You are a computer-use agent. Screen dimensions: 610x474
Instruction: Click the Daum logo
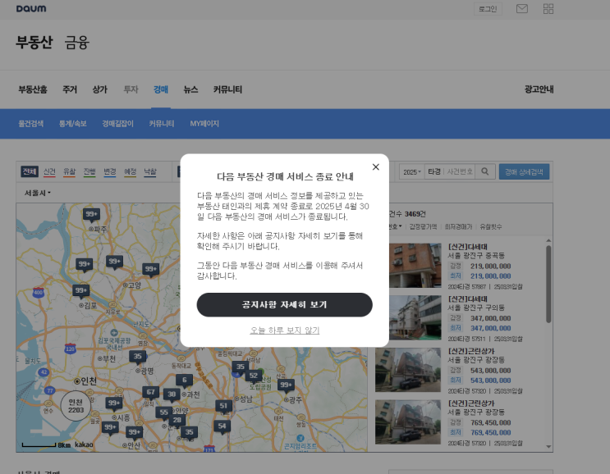[x=31, y=8]
